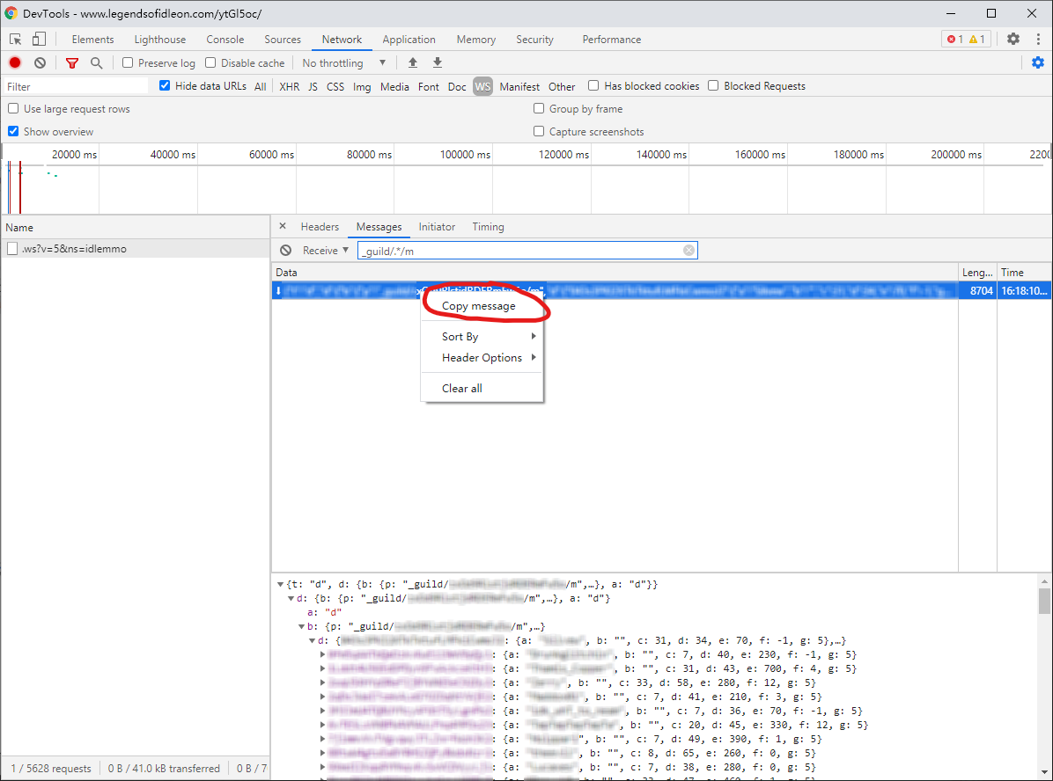
Task: Open the Application panel tab
Action: 409,40
